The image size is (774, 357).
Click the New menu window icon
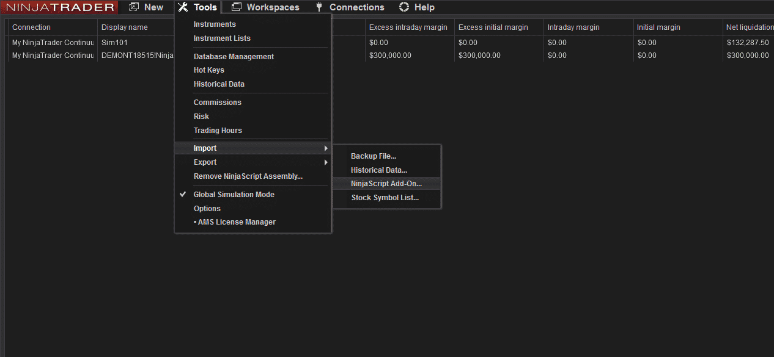point(135,7)
